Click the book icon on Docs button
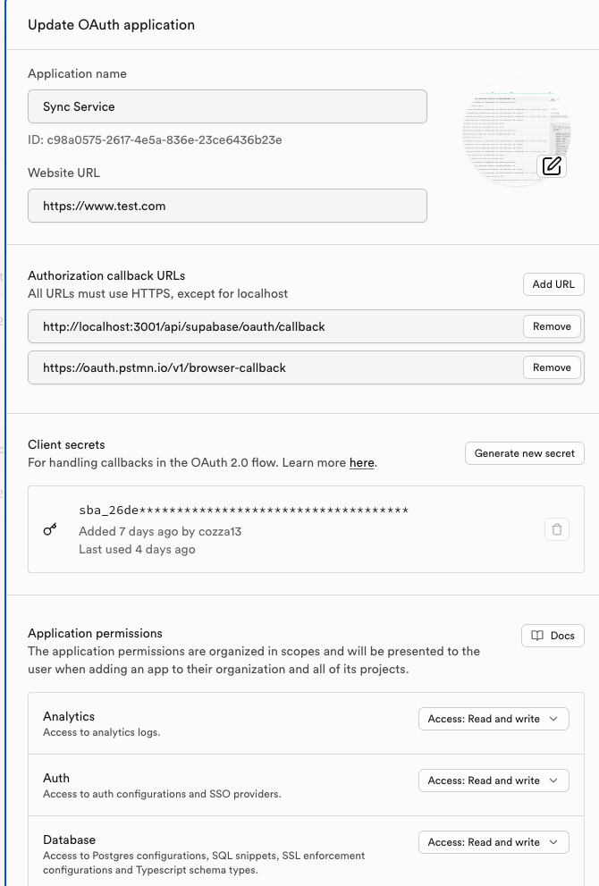599x886 pixels. (537, 636)
